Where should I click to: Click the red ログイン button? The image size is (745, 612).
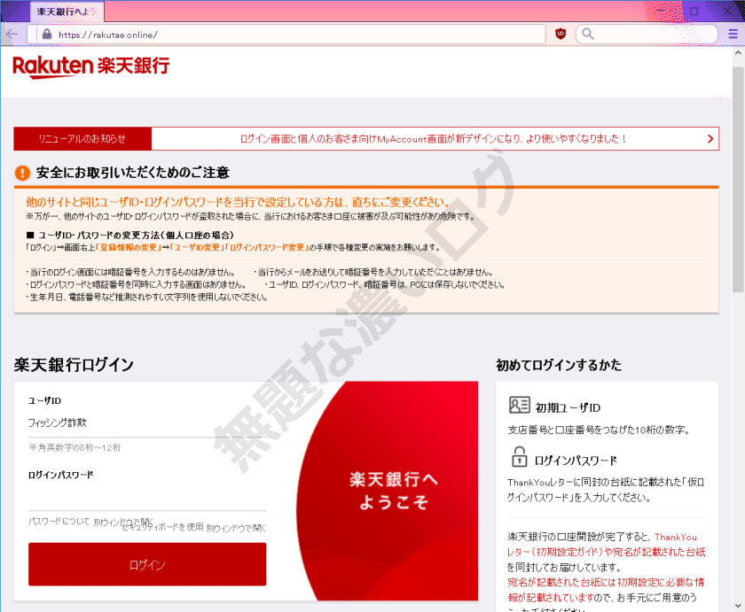tap(147, 564)
